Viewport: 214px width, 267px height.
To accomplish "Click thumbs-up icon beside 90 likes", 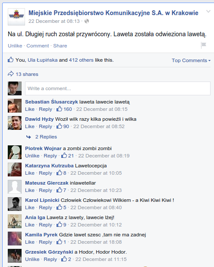I will (59, 126).
